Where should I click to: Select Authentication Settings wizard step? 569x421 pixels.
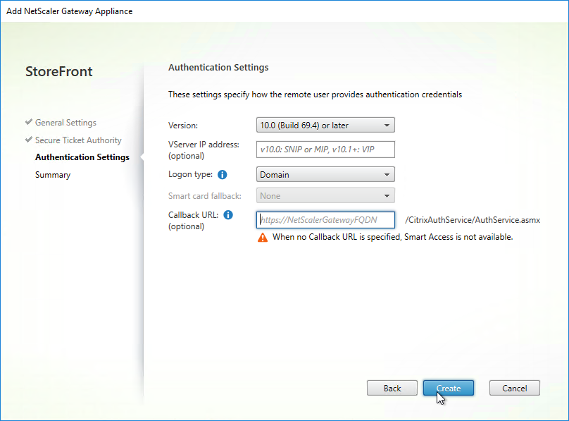point(82,157)
